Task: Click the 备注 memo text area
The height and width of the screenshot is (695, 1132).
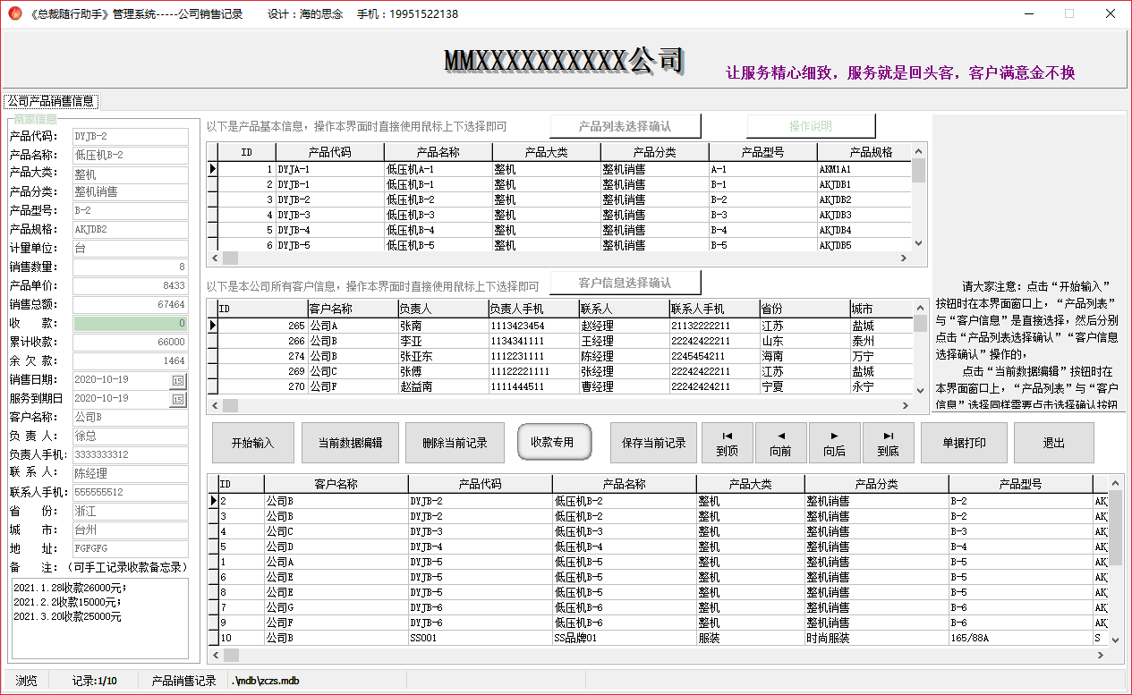Action: coord(99,617)
